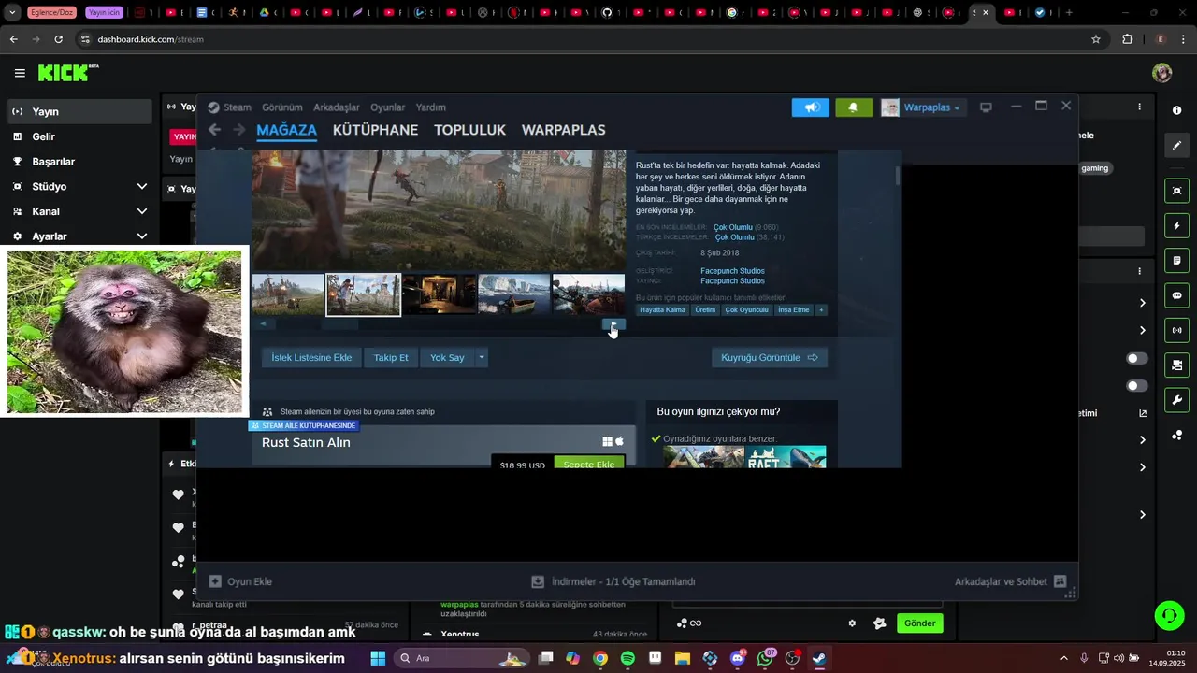
Task: Click the pencil edit icon in Kick's right toolbar
Action: tap(1176, 146)
